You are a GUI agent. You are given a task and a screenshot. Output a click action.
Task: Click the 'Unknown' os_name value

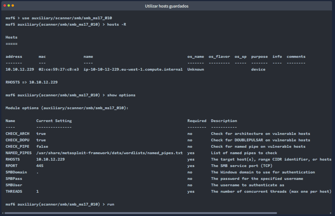[x=196, y=69]
